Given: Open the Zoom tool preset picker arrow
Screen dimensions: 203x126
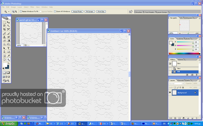Looking at the screenshot, I should click(x=9, y=11).
